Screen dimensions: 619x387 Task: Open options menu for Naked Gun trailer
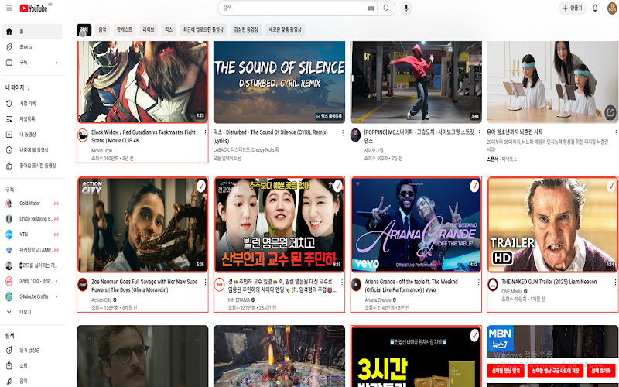615,282
